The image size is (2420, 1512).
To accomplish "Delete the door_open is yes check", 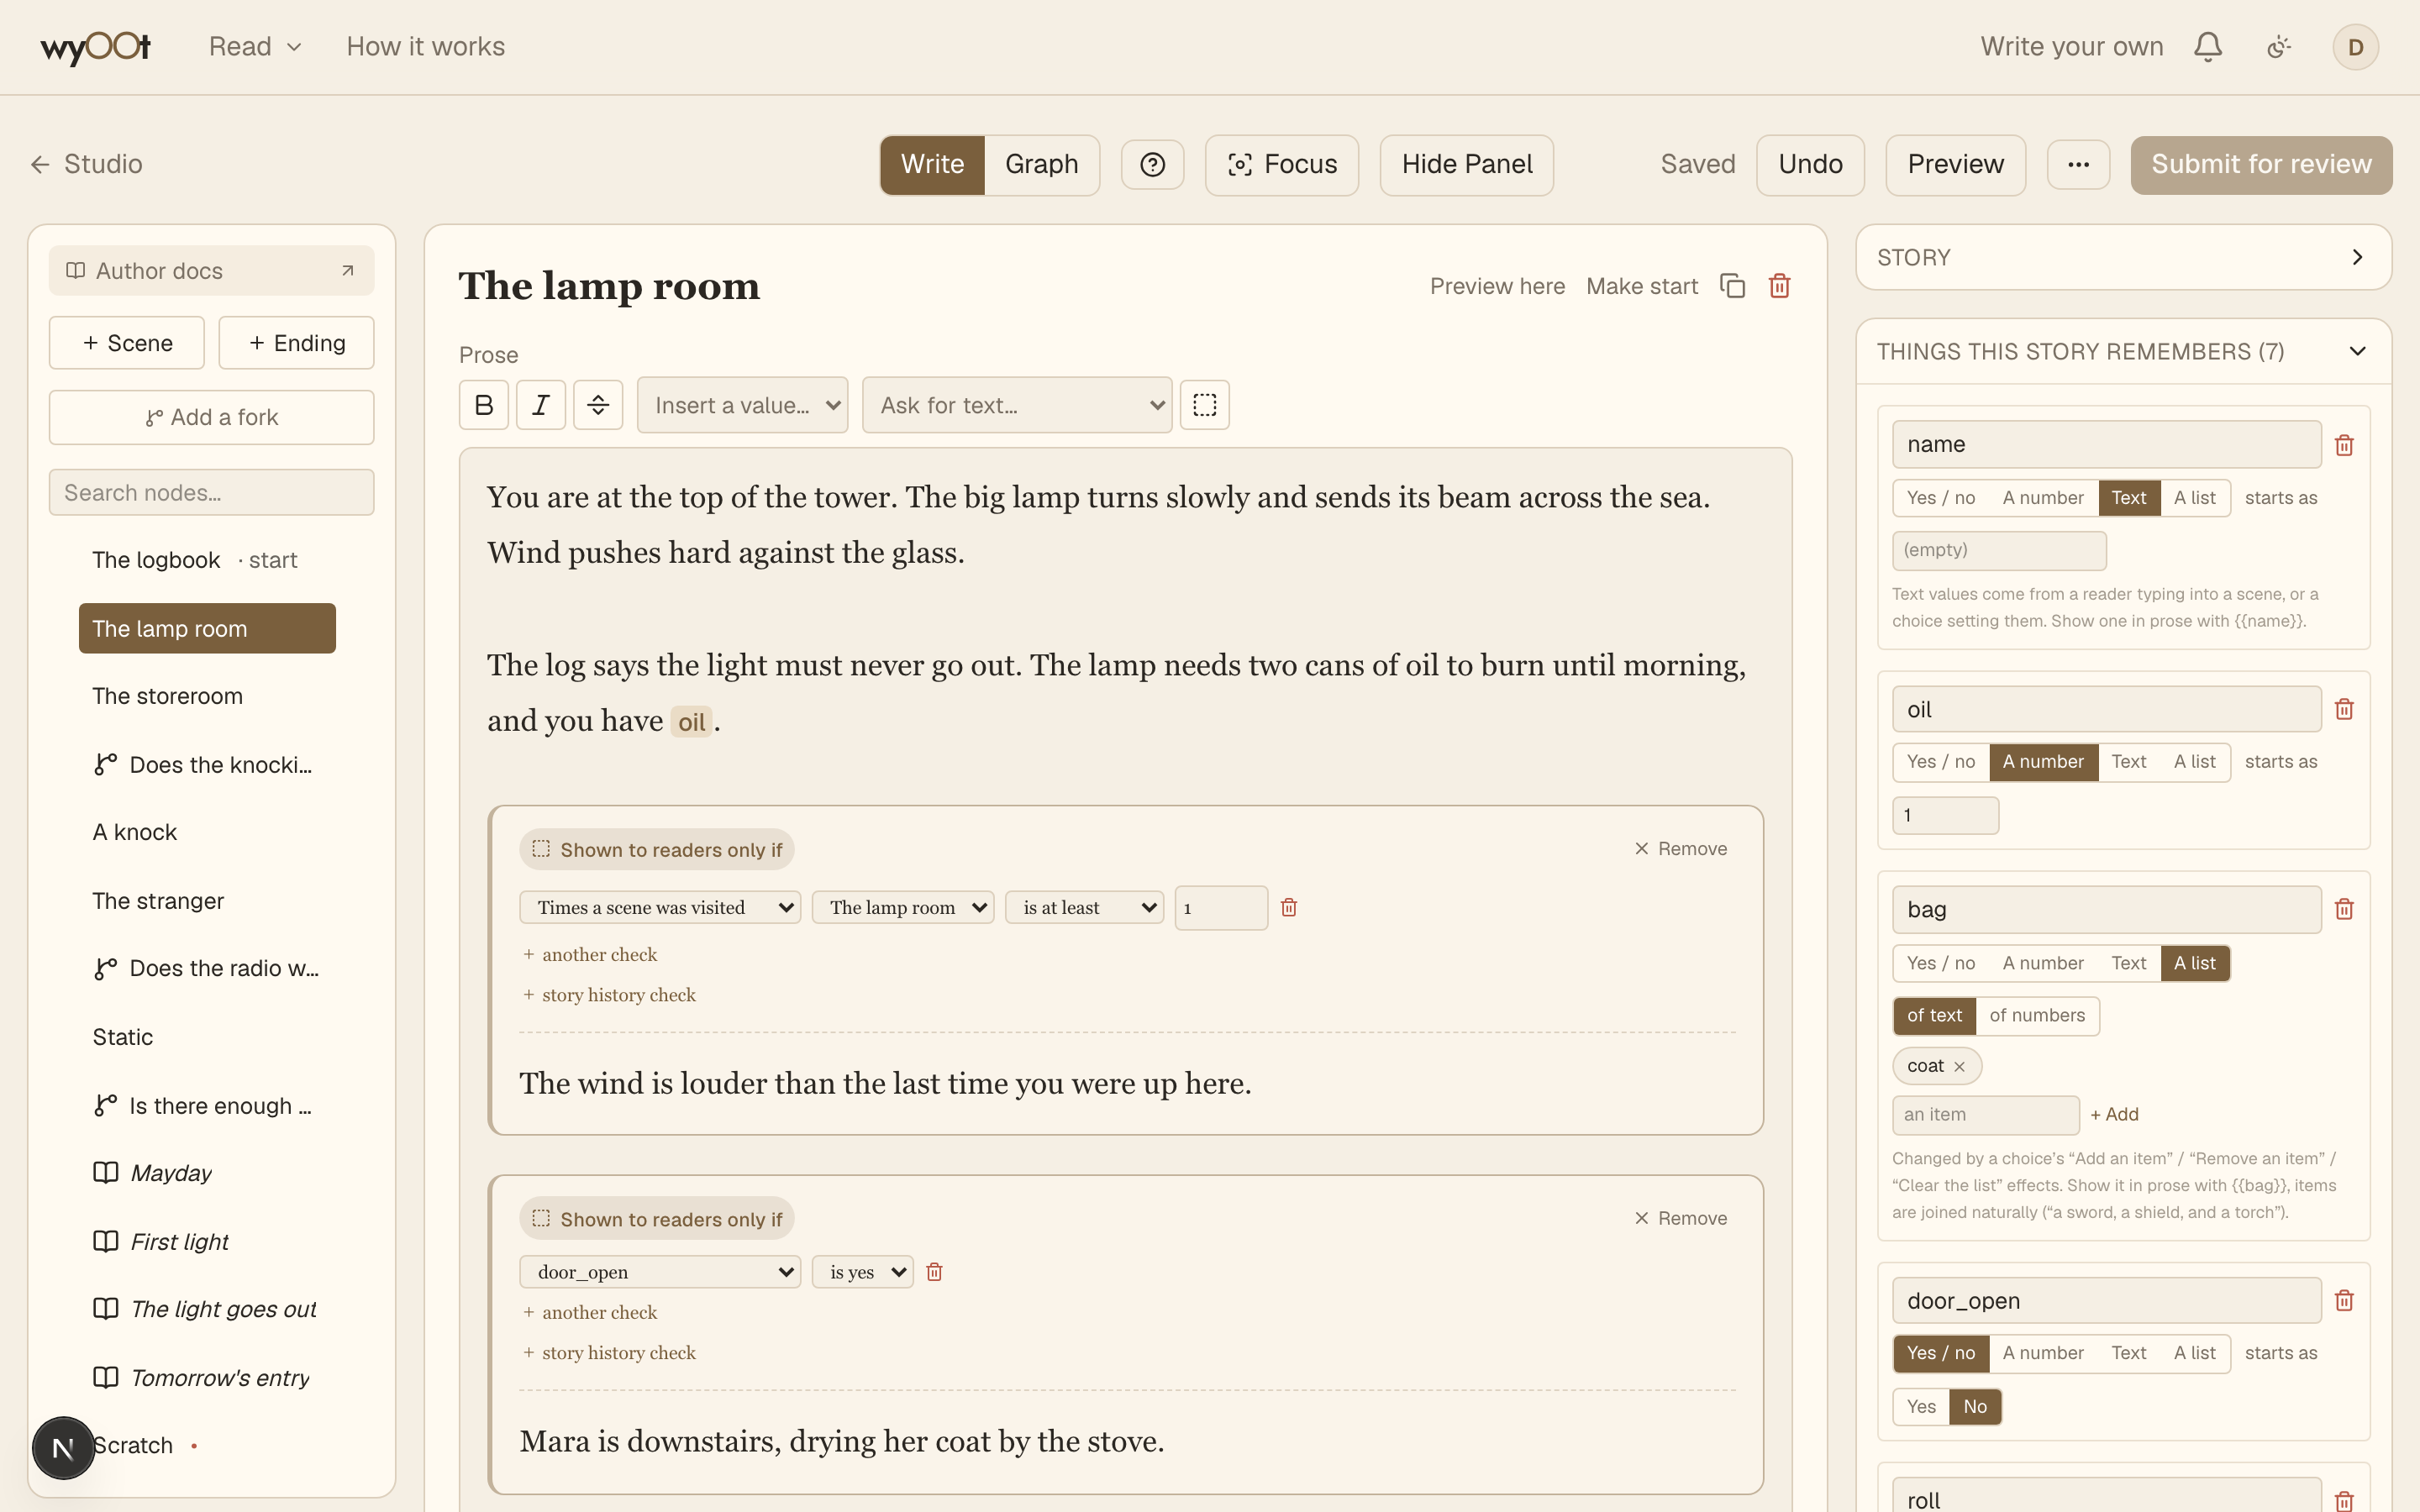I will (934, 1272).
